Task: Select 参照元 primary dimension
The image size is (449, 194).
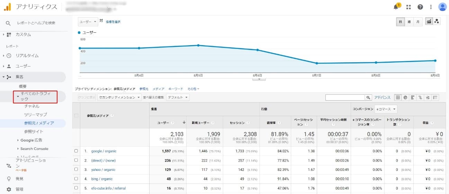Action: click(144, 89)
